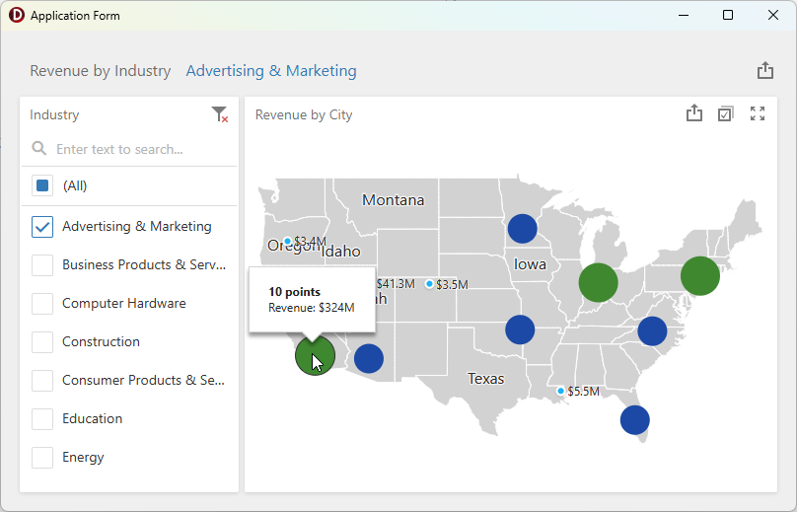
Task: Click the Industry panel heading
Action: pyautogui.click(x=54, y=114)
